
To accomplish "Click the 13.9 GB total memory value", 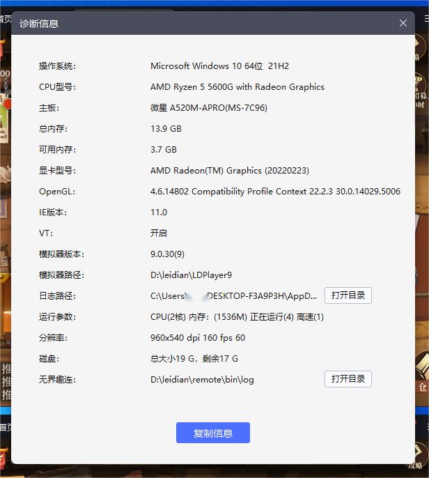I will (x=166, y=129).
